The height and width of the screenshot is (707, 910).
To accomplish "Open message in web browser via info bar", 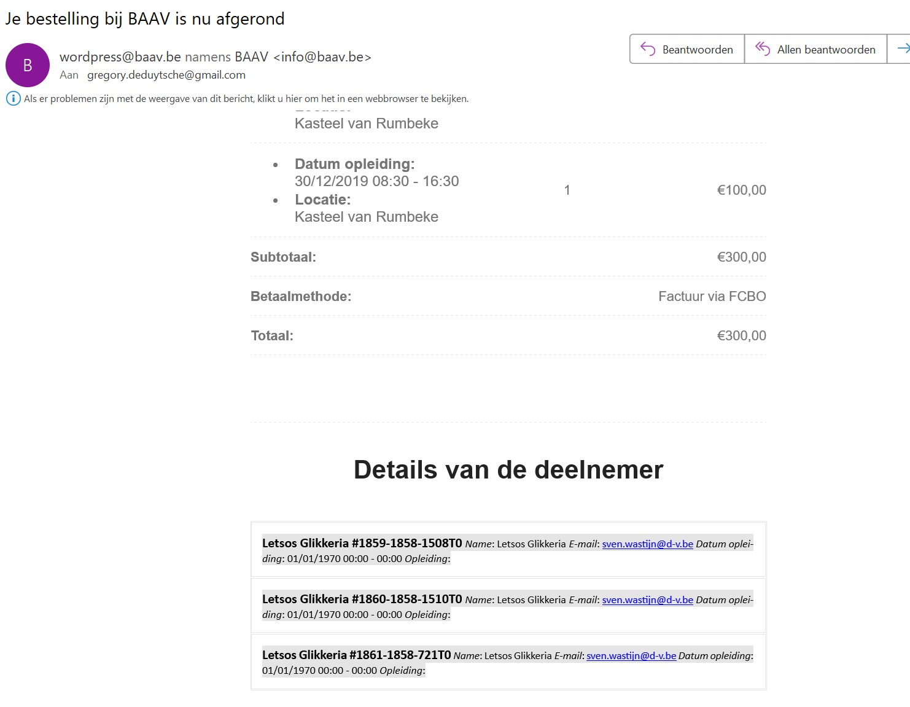I will coord(246,98).
